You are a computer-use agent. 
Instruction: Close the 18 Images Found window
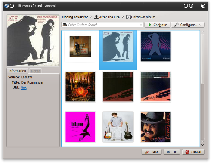pyautogui.click(x=203, y=6)
